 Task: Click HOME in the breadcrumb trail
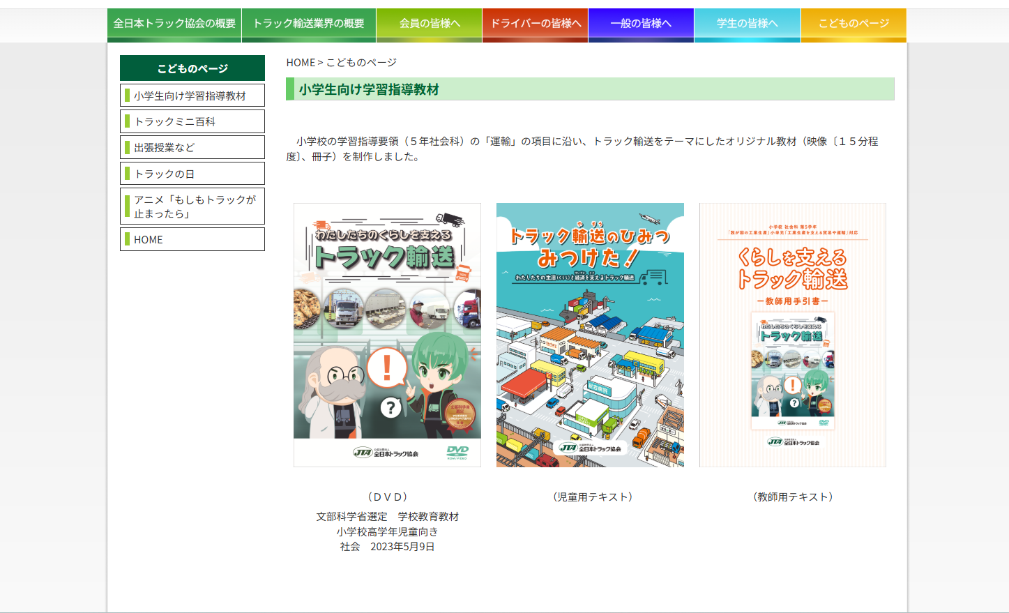click(x=301, y=63)
